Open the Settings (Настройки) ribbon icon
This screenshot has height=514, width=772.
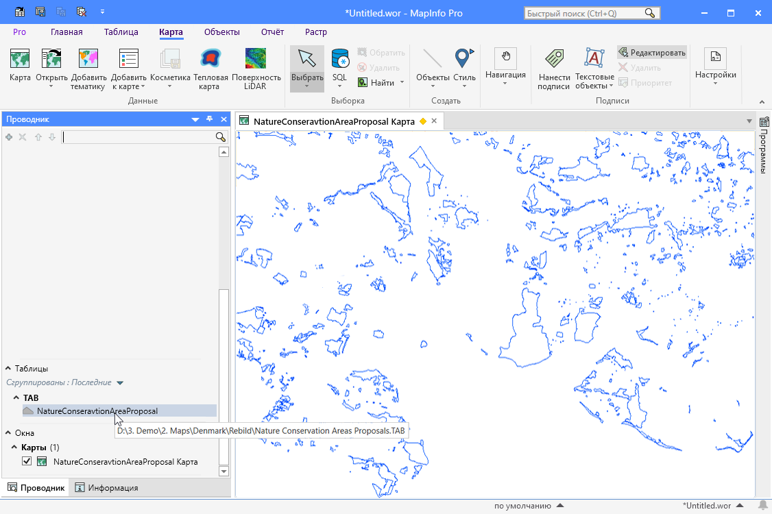[x=715, y=59]
